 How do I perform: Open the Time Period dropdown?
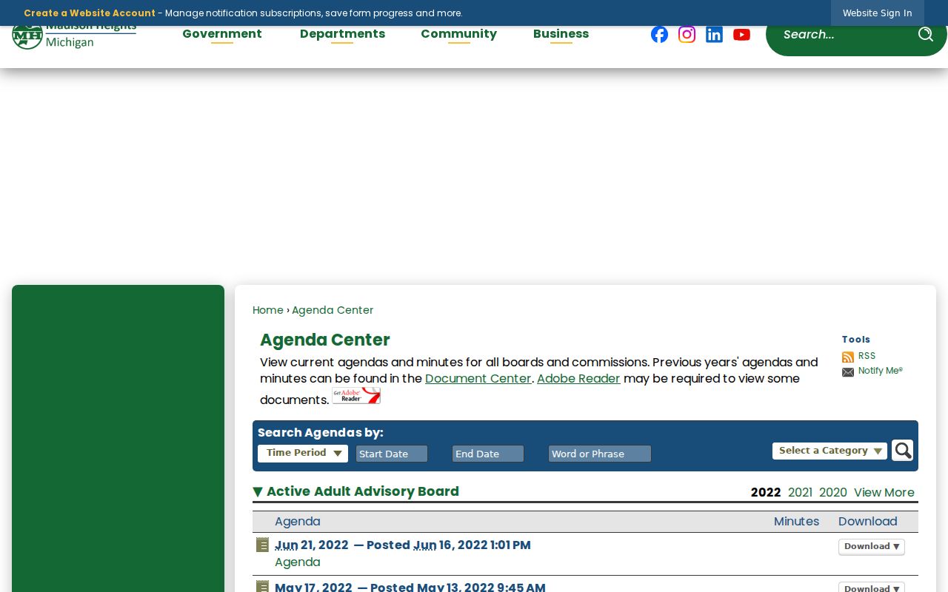[303, 453]
